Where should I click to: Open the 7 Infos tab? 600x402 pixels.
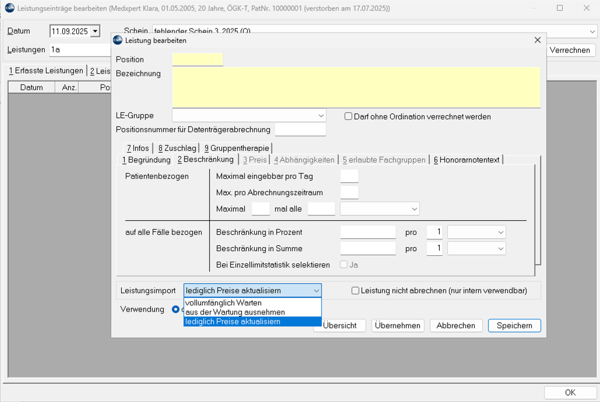[x=137, y=148]
